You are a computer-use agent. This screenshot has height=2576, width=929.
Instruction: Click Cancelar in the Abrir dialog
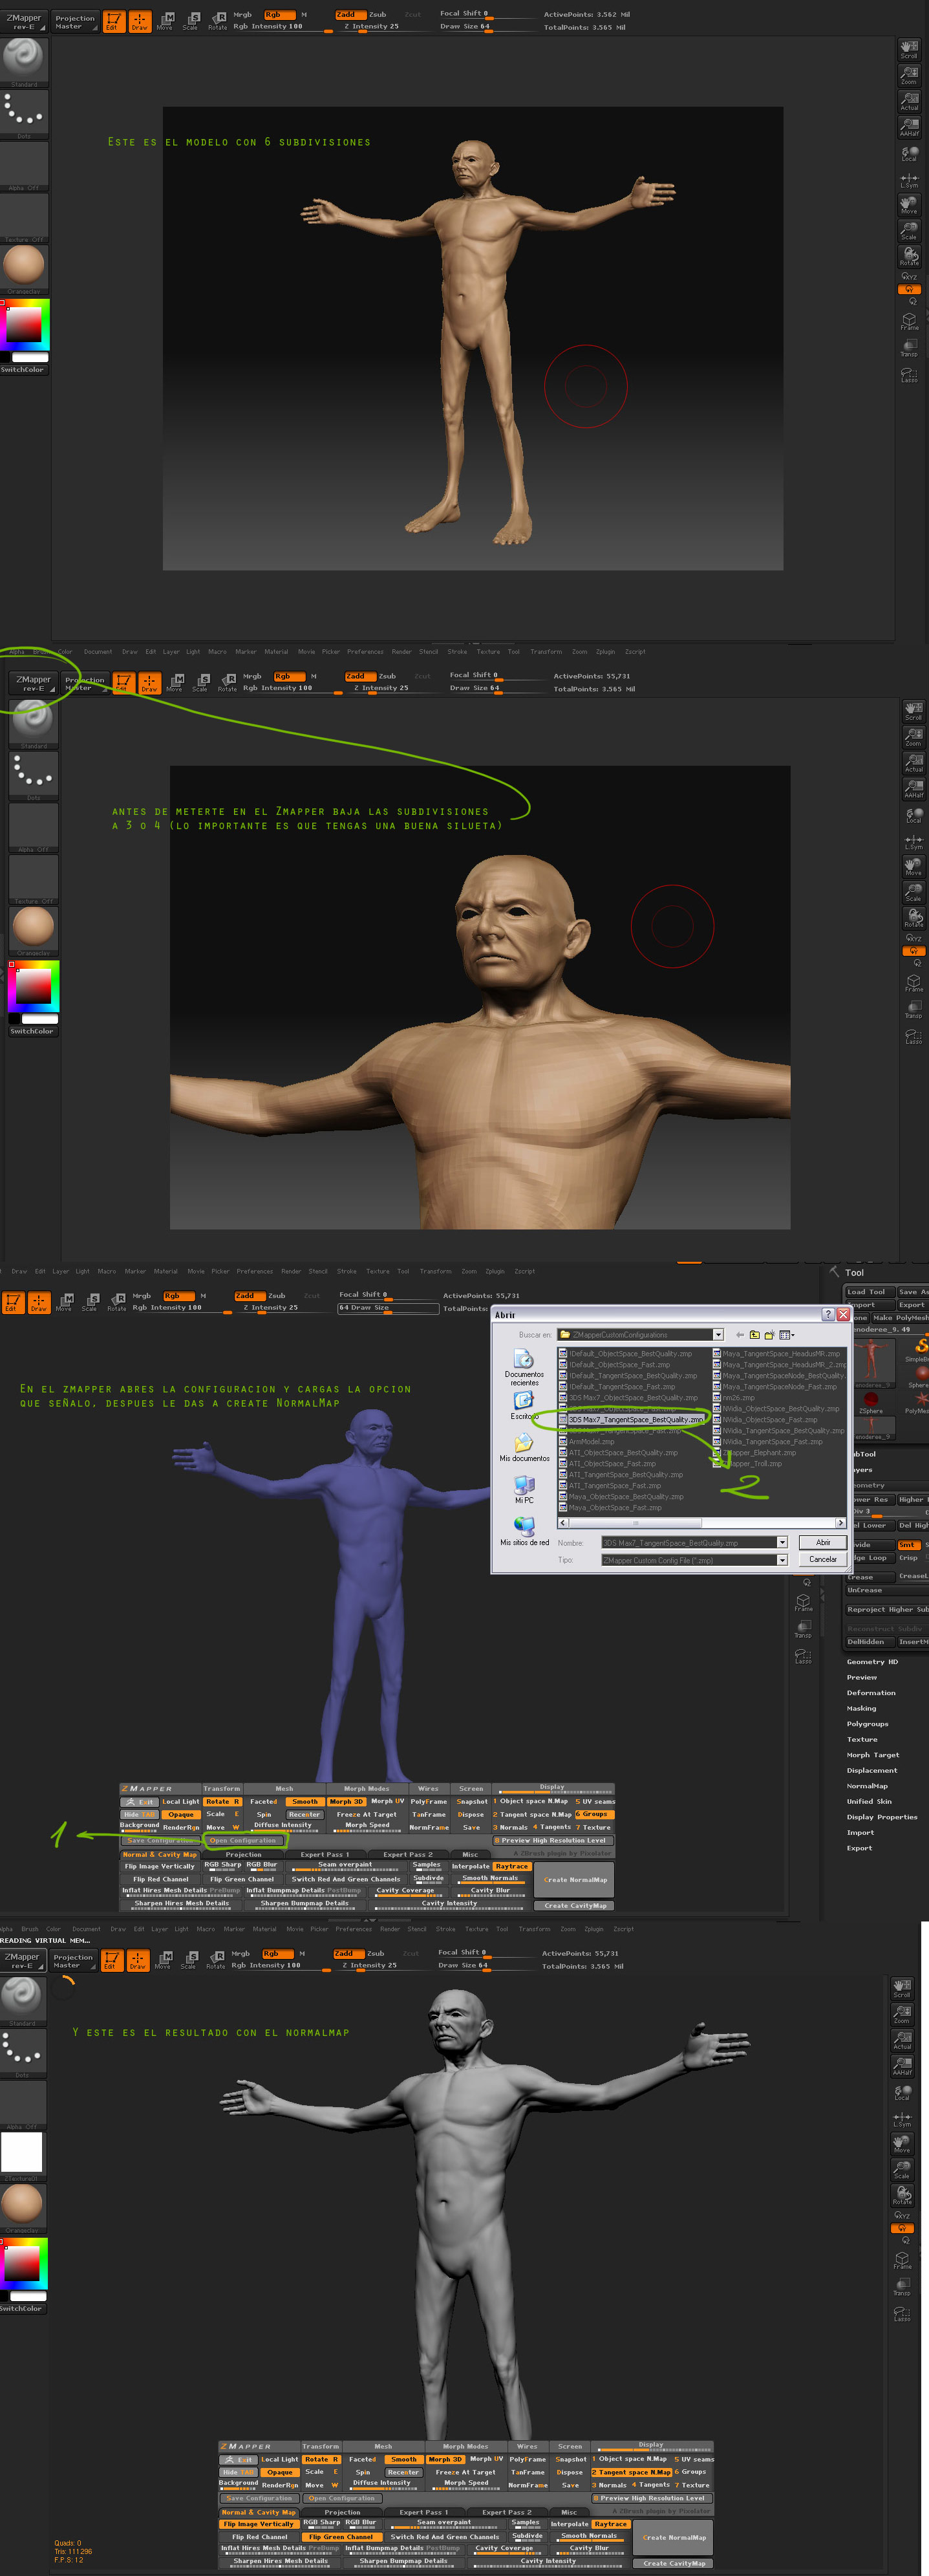[x=823, y=1560]
